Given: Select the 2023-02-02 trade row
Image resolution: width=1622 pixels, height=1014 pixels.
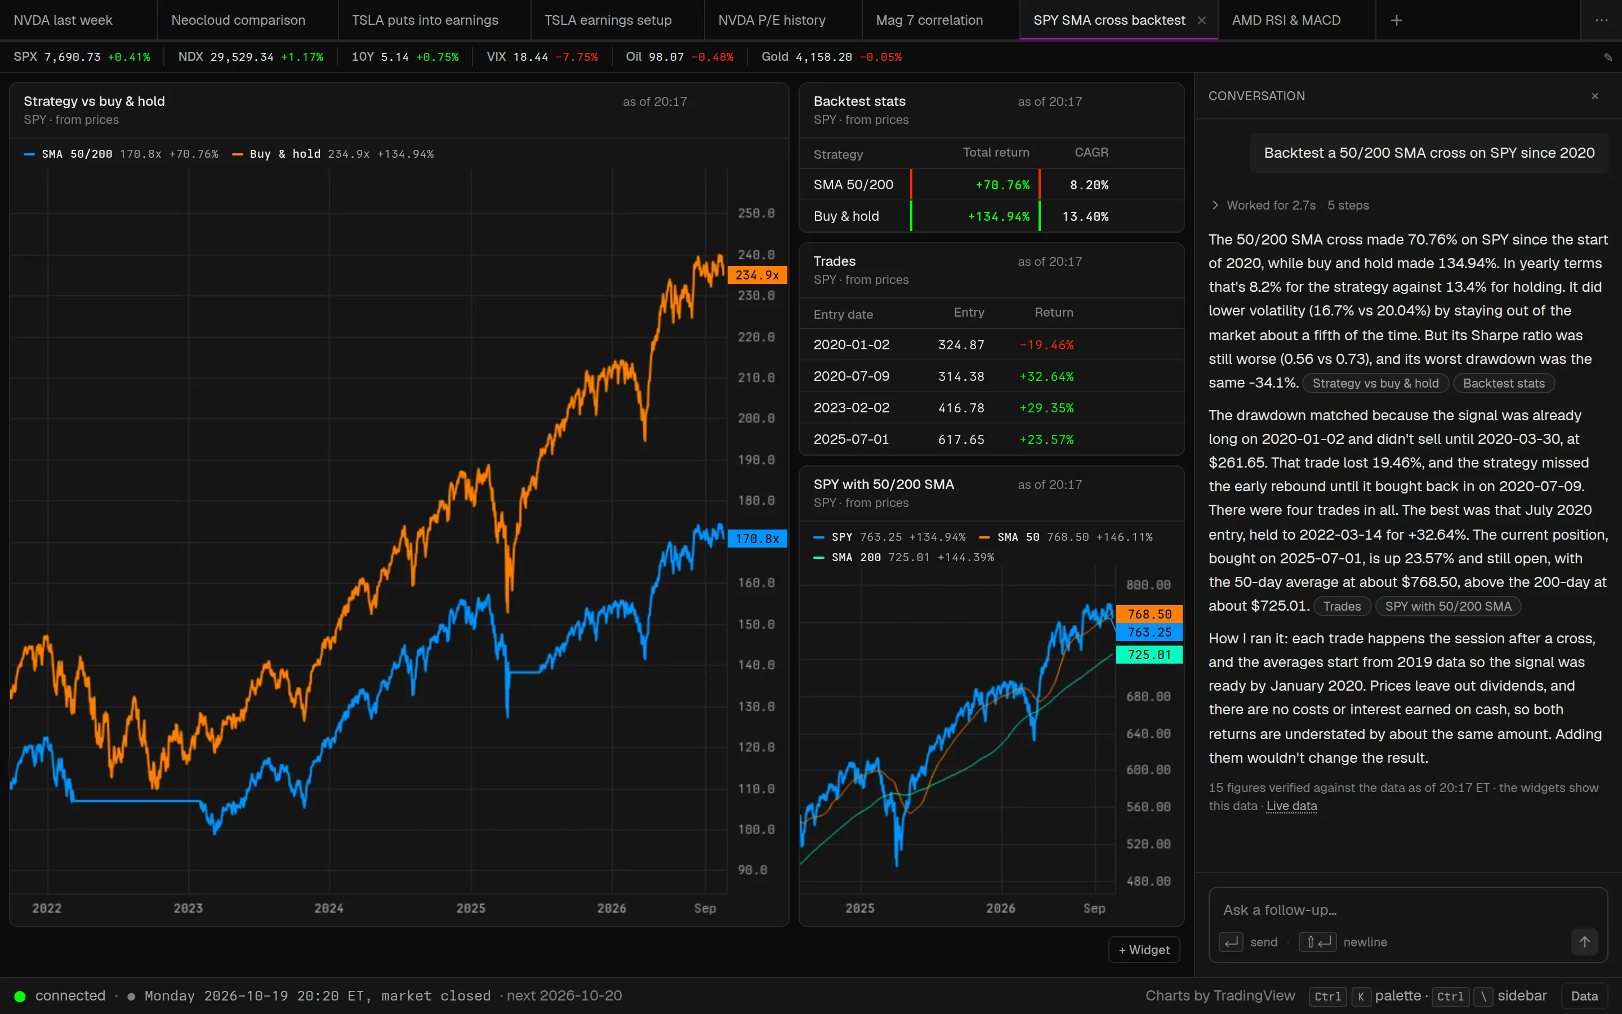Looking at the screenshot, I should (x=991, y=408).
